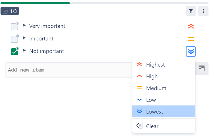Click Highest priority icon on Very important
The width and height of the screenshot is (214, 136).
point(191,26)
